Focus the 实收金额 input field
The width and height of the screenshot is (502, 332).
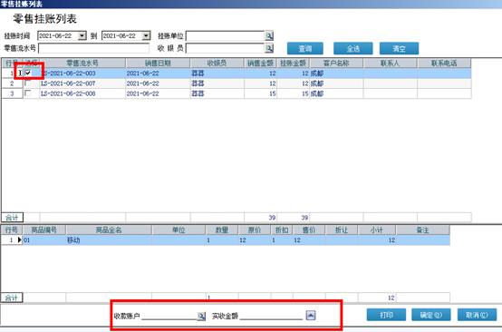(272, 317)
